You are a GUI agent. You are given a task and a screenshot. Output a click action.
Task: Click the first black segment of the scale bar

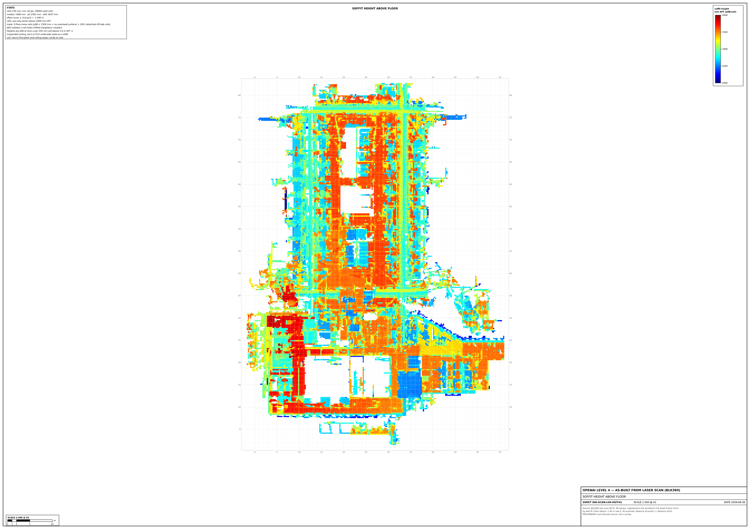[x=10, y=520]
